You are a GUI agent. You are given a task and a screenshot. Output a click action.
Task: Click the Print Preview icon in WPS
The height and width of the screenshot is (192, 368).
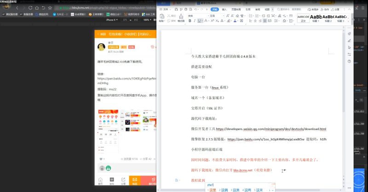tap(190, 9)
